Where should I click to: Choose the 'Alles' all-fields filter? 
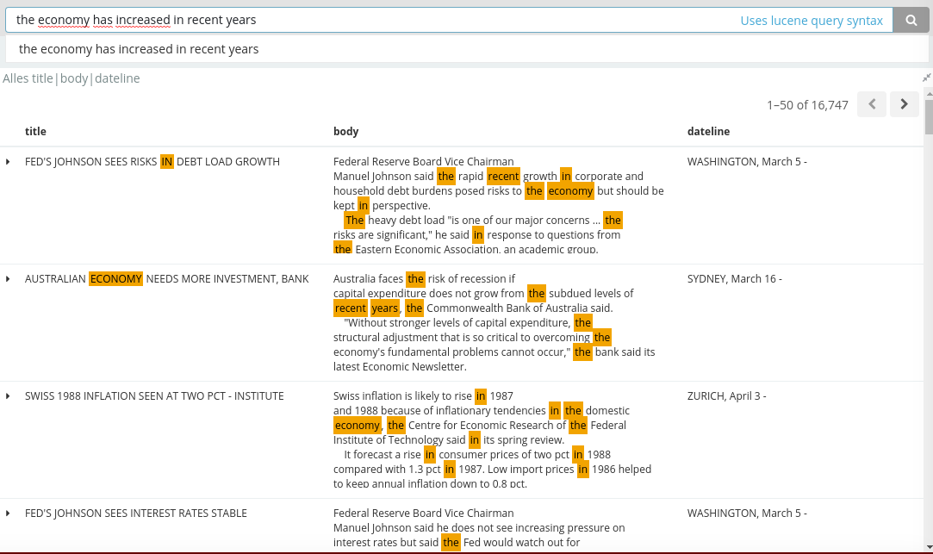click(x=16, y=78)
